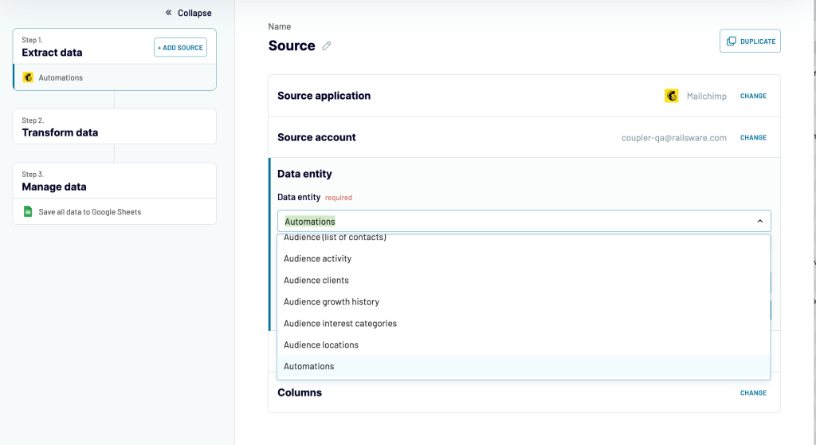
Task: Add a new source in Step 1
Action: (180, 47)
